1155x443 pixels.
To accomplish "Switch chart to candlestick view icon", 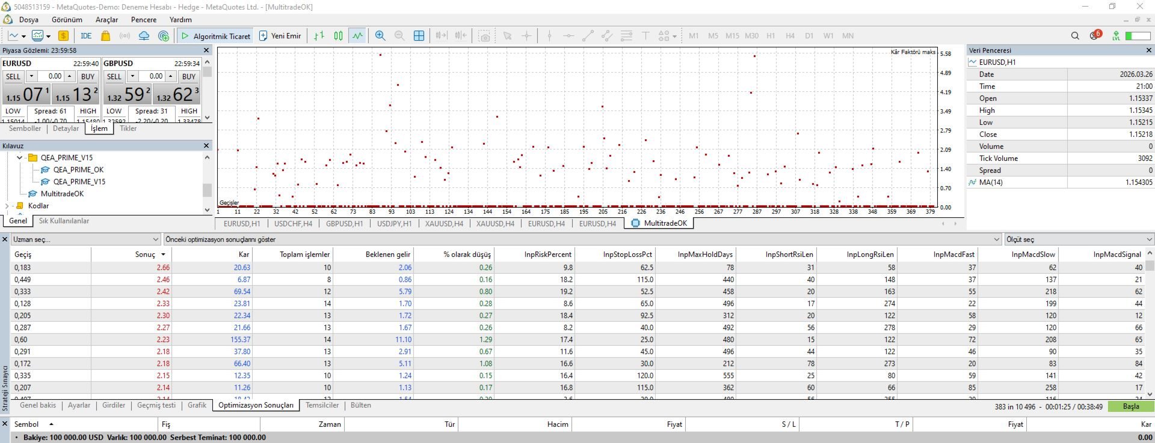I will 338,36.
